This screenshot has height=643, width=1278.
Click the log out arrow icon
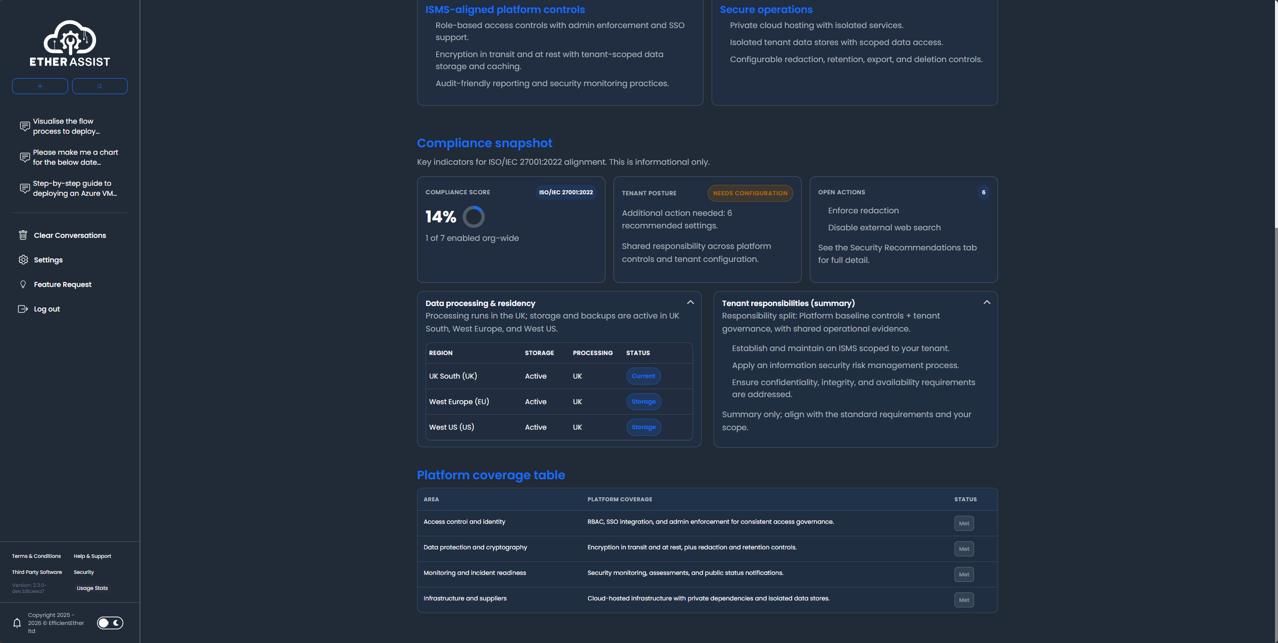(x=23, y=309)
